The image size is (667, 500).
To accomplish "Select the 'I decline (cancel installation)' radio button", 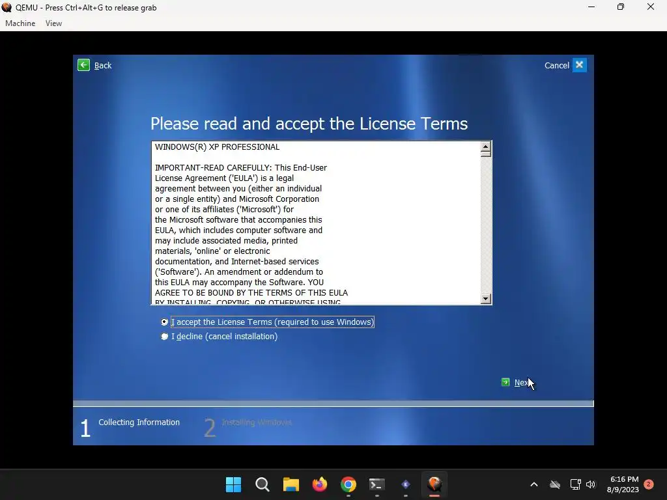I will coord(164,337).
